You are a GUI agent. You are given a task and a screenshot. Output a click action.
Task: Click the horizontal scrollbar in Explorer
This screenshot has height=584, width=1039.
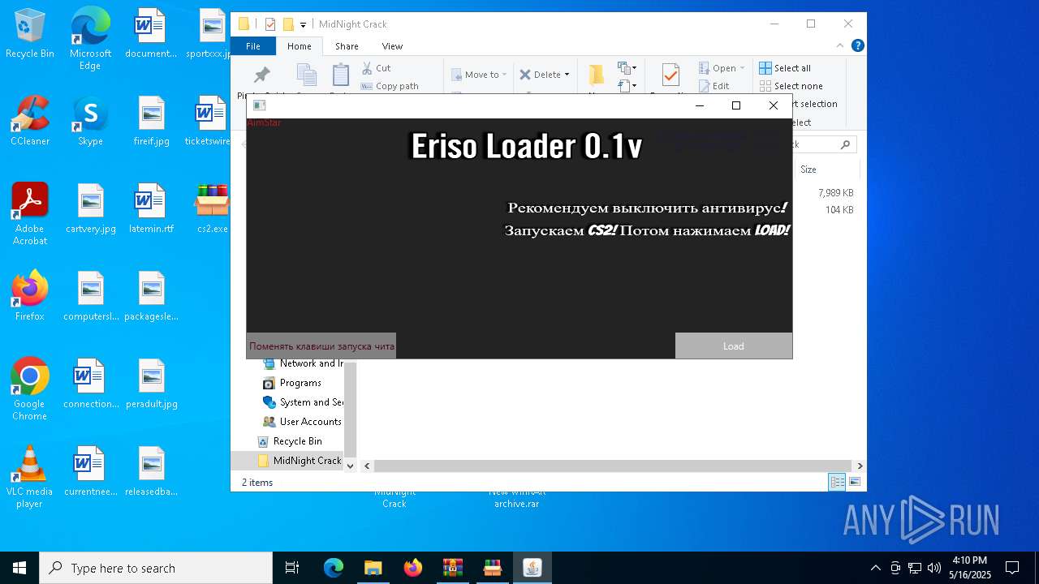(x=613, y=466)
